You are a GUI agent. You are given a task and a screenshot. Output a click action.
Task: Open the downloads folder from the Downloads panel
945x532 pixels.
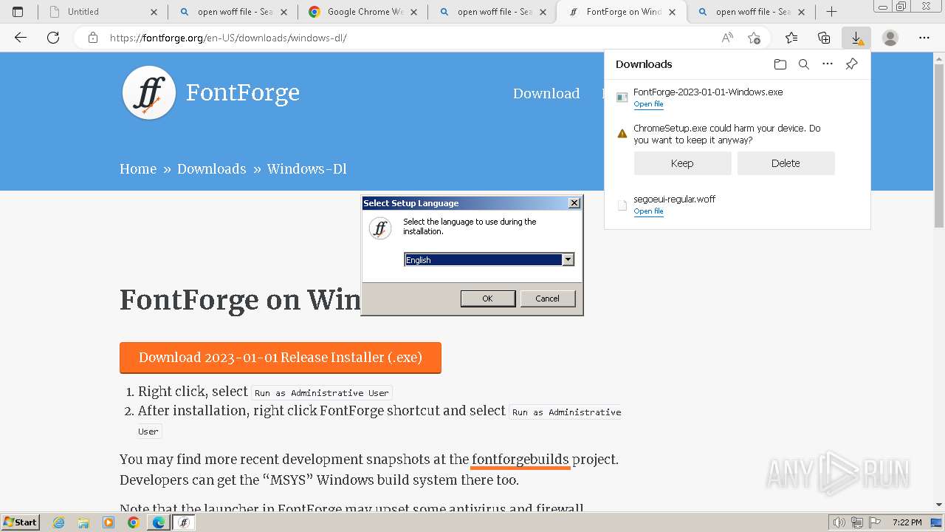pos(780,64)
